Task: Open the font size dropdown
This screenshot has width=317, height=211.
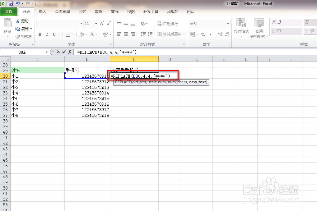Action: click(x=96, y=24)
